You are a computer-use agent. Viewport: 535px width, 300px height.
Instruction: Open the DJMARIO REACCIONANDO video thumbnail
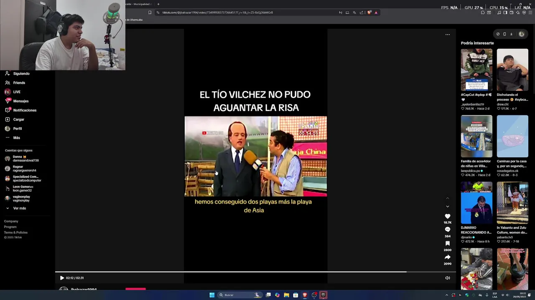[x=476, y=202]
